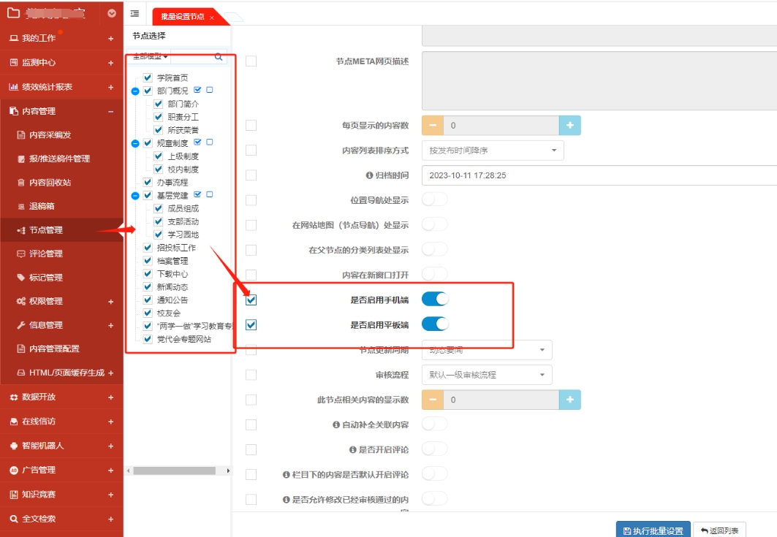Select all children icon beside 部门概况

click(197, 91)
